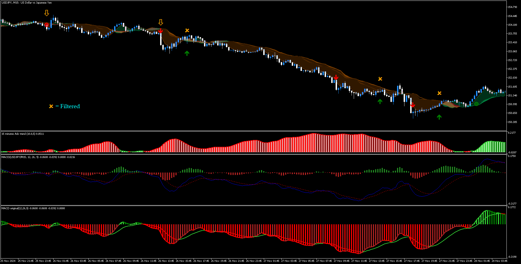Select orange X marker above first green up arrow

pyautogui.click(x=187, y=30)
